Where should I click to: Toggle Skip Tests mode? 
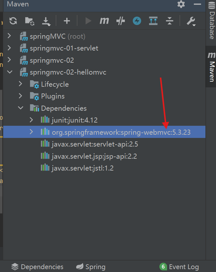(x=121, y=21)
